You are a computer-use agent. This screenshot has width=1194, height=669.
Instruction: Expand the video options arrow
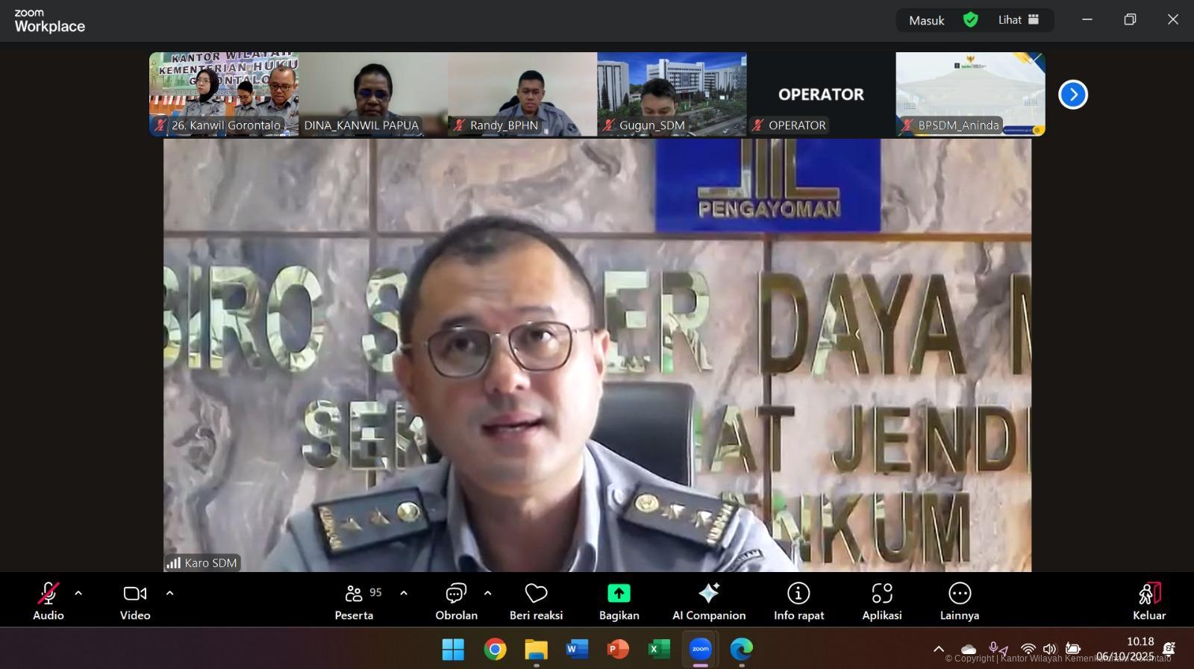coord(169,594)
